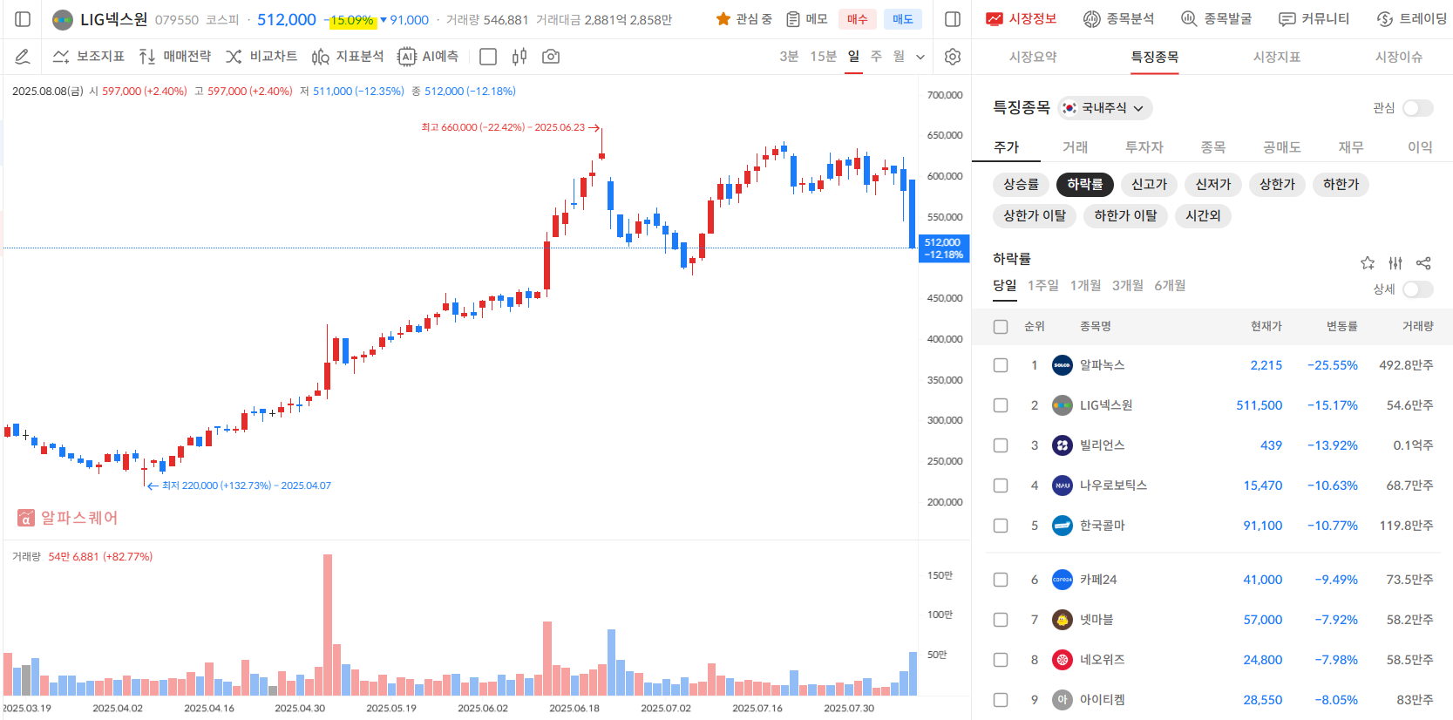The width and height of the screenshot is (1453, 720).
Task: Click the 알파스퀘어 logo on the chart
Action: pyautogui.click(x=67, y=518)
